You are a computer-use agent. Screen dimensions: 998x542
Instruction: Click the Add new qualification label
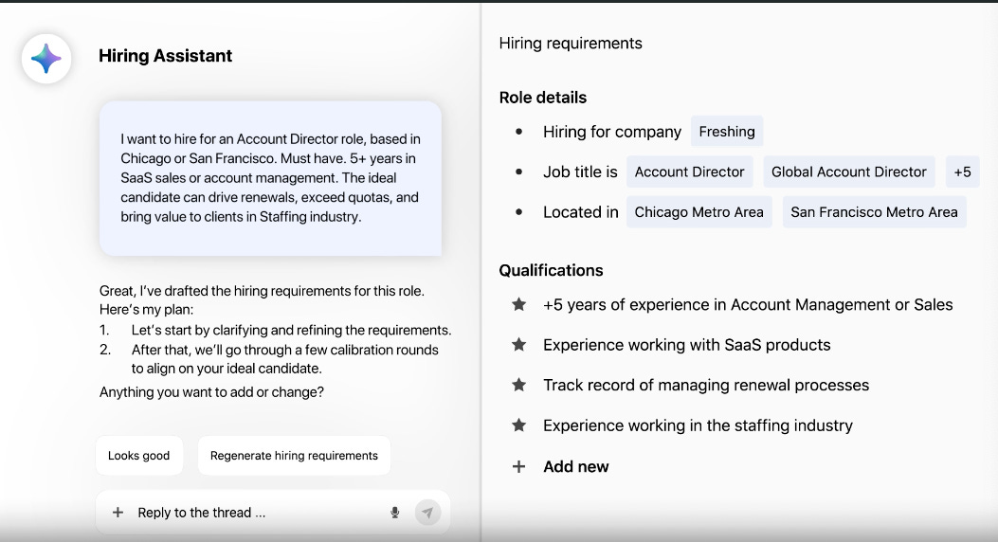pyautogui.click(x=576, y=466)
